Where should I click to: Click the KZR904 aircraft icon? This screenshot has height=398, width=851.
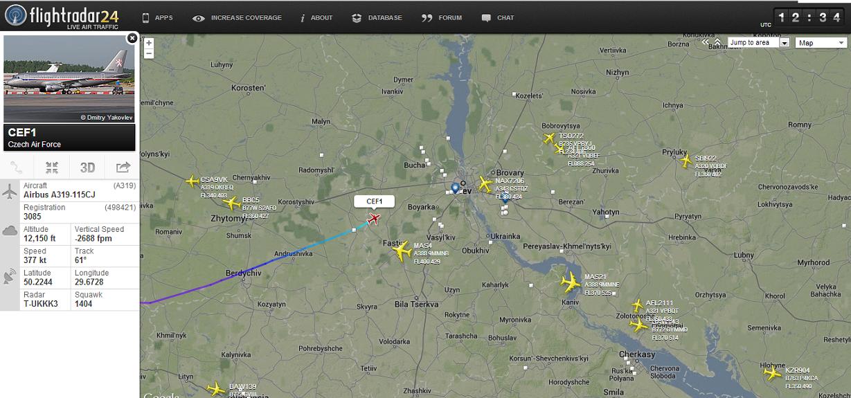point(773,373)
